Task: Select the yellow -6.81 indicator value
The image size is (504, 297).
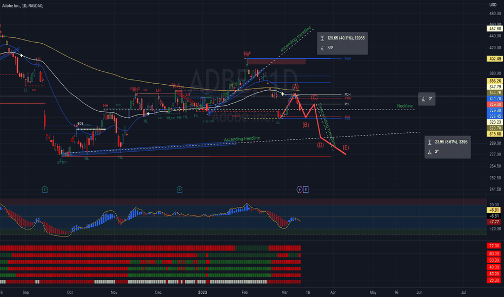Action: pyautogui.click(x=494, y=210)
